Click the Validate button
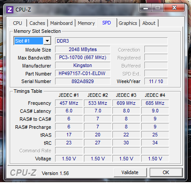Image resolution: width=191 pixels, height=183 pixels. (x=130, y=172)
